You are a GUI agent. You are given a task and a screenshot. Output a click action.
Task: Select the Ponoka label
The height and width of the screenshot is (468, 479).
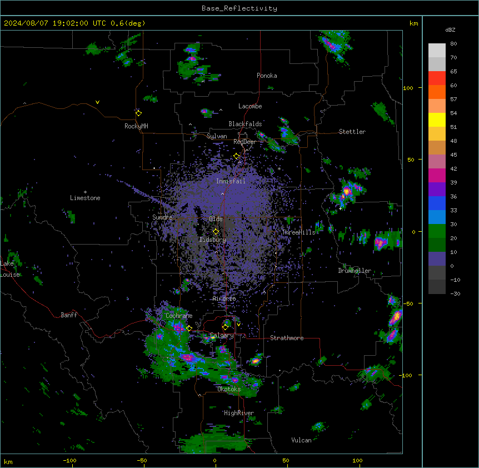coord(267,76)
